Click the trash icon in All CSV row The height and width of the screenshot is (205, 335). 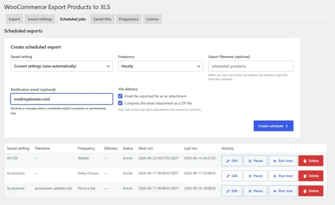click(305, 161)
